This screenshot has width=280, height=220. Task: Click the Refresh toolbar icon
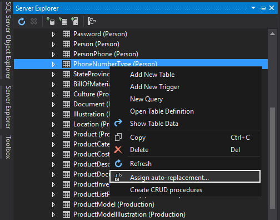pos(22,21)
